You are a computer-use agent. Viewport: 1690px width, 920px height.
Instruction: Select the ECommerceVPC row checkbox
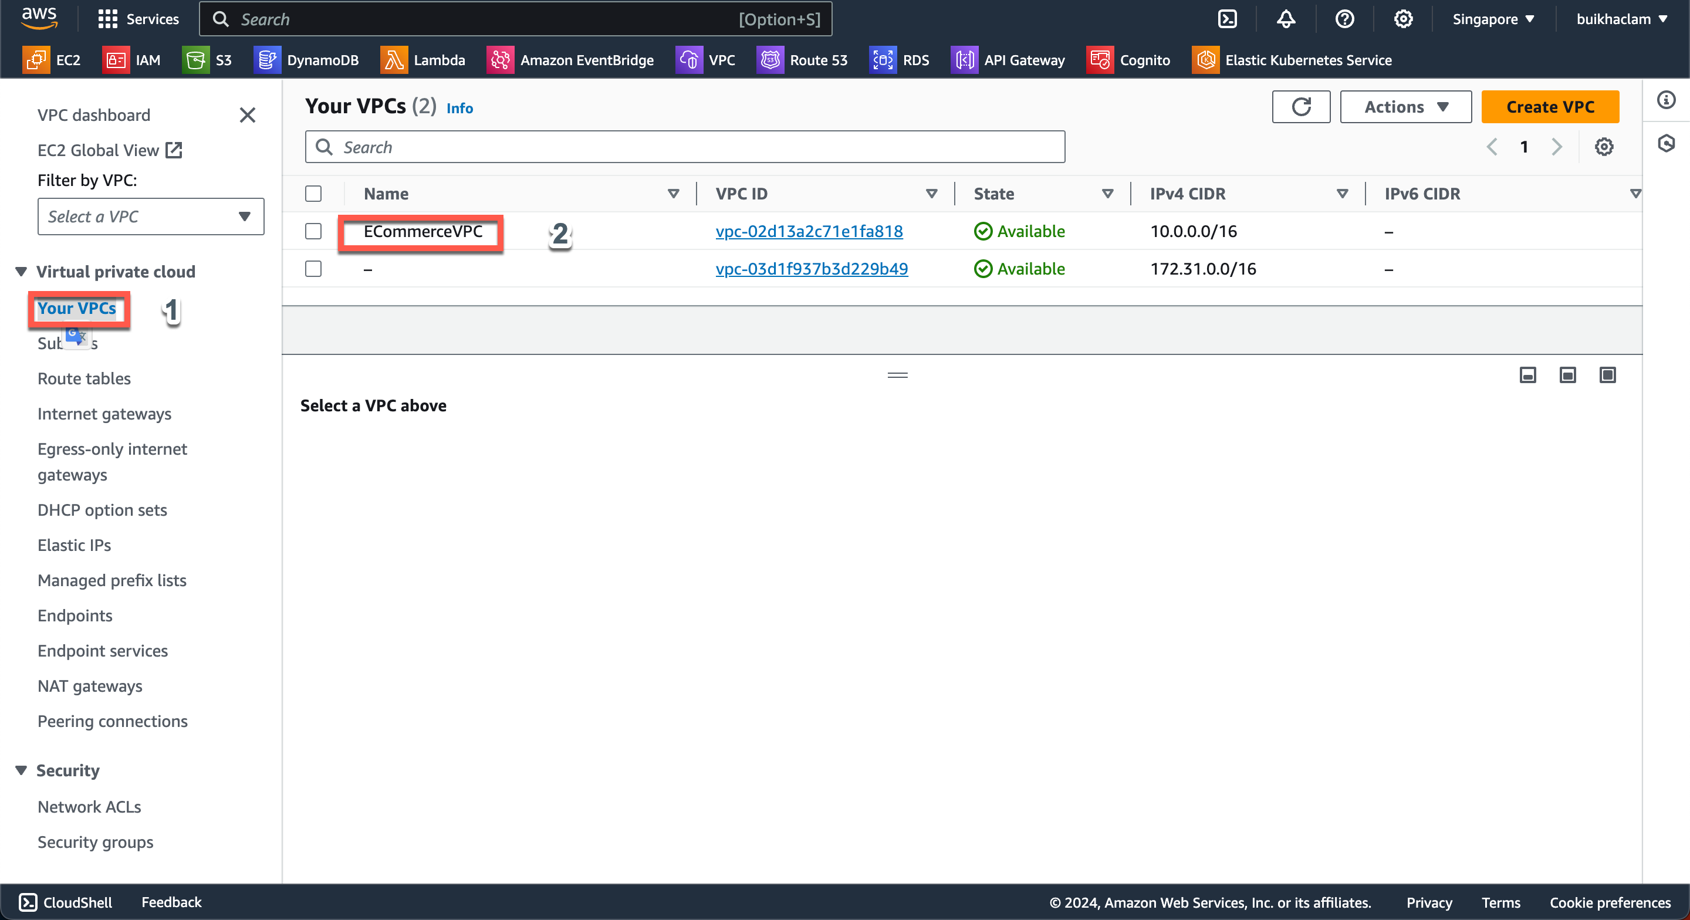(x=313, y=231)
